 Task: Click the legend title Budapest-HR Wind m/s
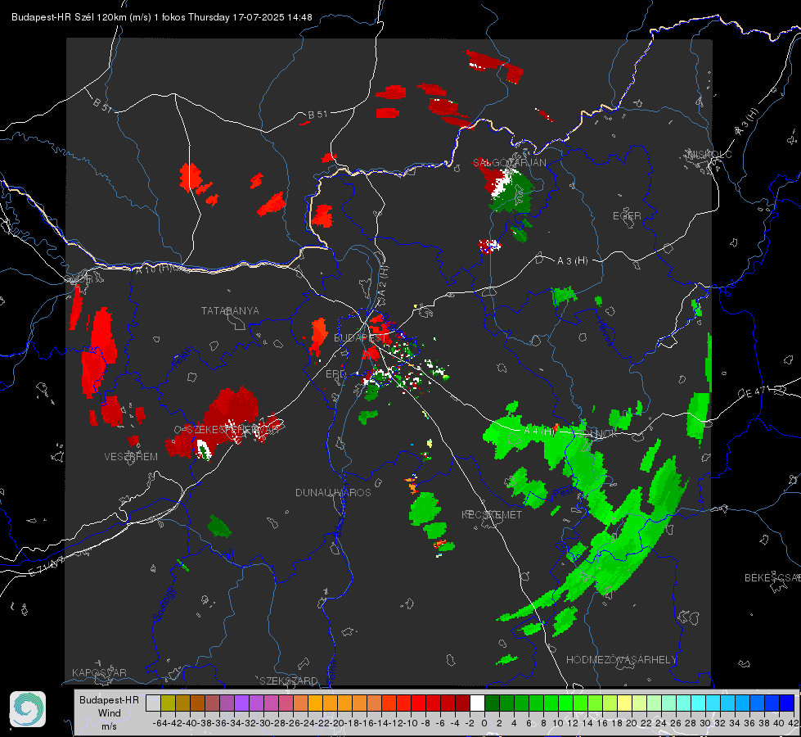[109, 713]
